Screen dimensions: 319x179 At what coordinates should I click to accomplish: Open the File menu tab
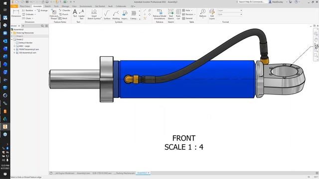(x=14, y=6)
